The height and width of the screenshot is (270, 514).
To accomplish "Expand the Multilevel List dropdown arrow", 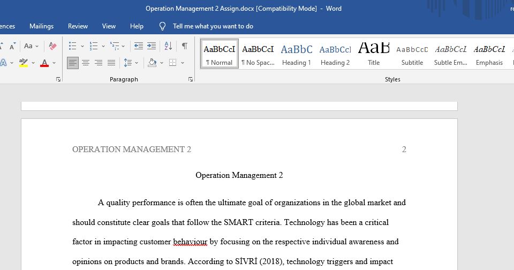I will coord(123,46).
